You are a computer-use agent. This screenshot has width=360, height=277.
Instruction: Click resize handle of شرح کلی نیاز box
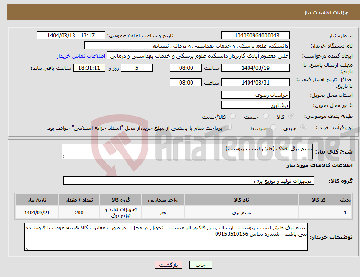[64, 157]
